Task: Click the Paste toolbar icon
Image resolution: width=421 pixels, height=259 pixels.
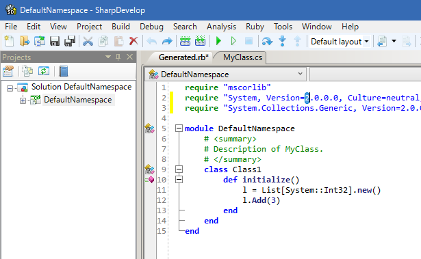Action: click(x=118, y=42)
